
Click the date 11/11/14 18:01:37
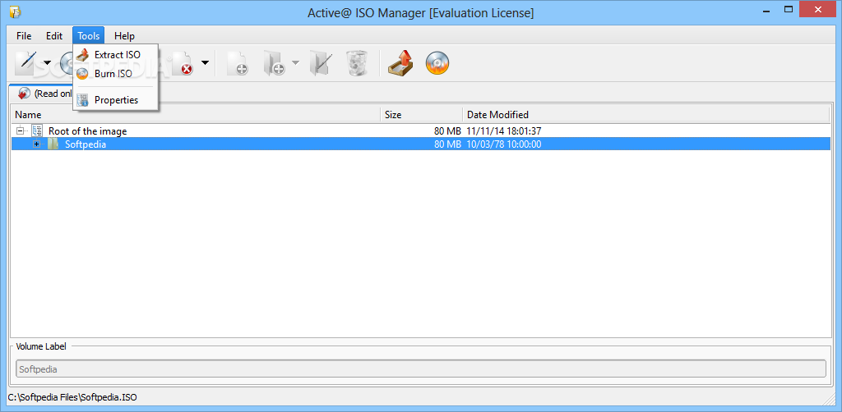[x=503, y=130]
